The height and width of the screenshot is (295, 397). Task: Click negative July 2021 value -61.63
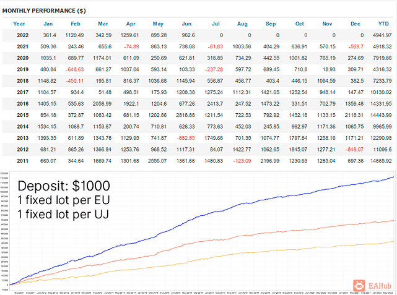point(215,47)
